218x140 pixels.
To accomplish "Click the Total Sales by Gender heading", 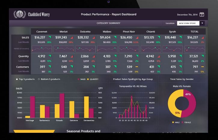I will pyautogui.click(x=182, y=79).
